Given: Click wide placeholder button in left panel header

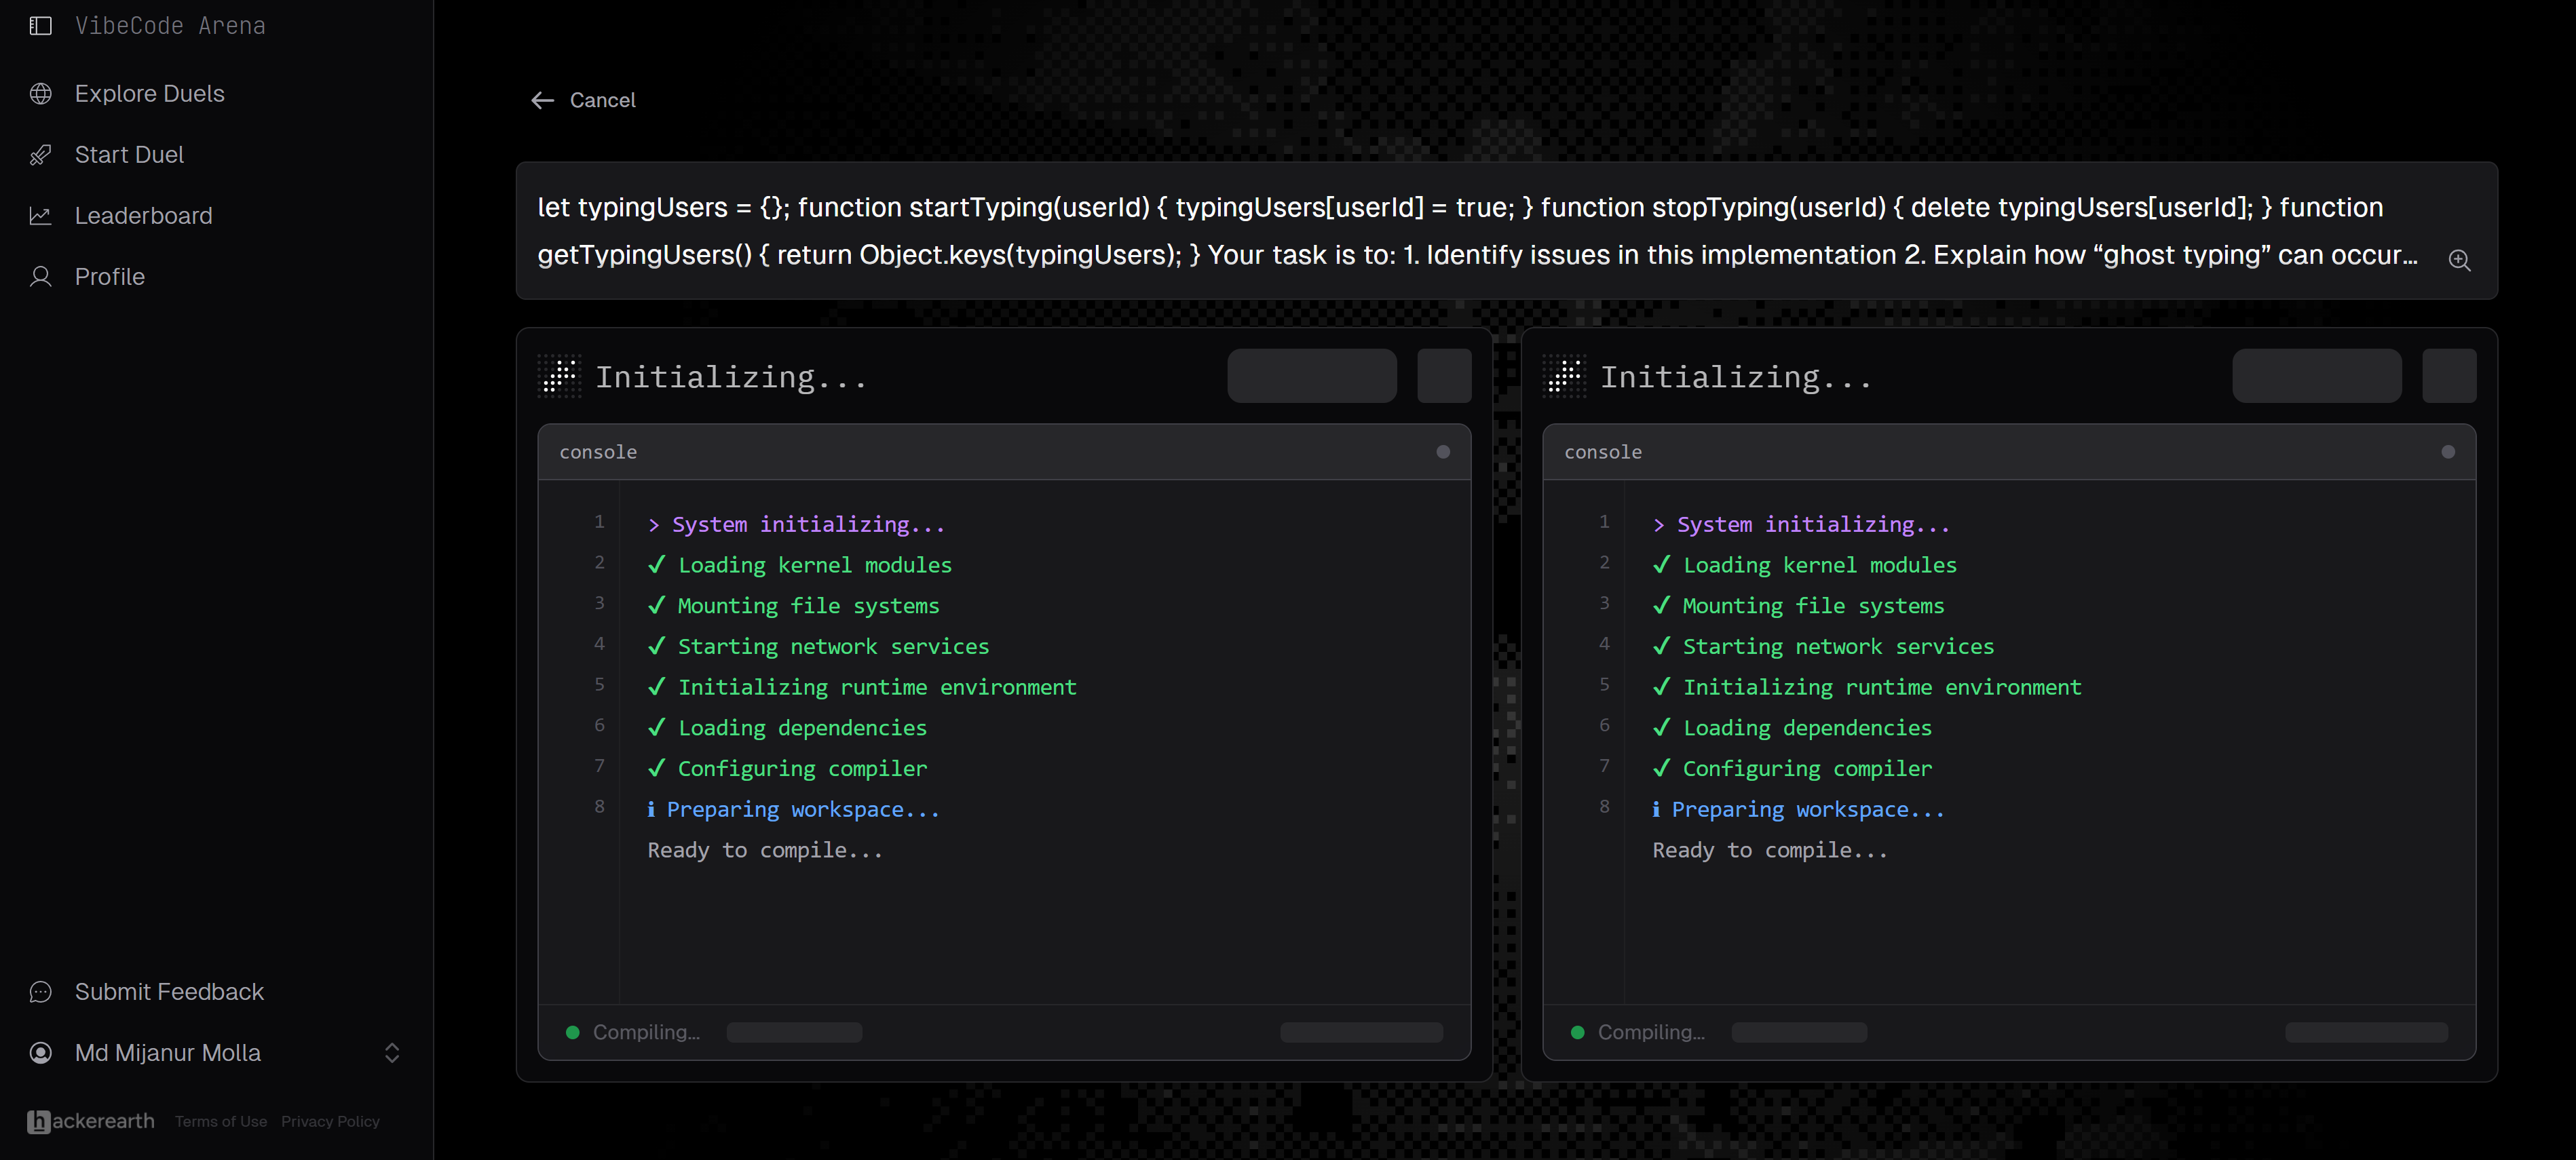Looking at the screenshot, I should pos(1312,376).
